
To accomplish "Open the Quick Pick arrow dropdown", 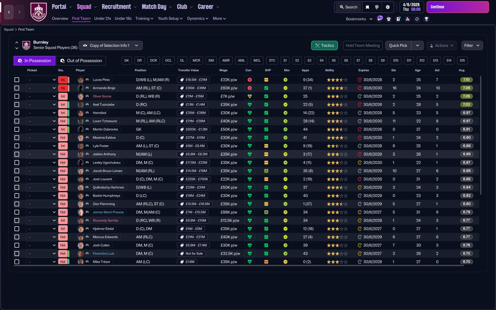I will coord(417,45).
